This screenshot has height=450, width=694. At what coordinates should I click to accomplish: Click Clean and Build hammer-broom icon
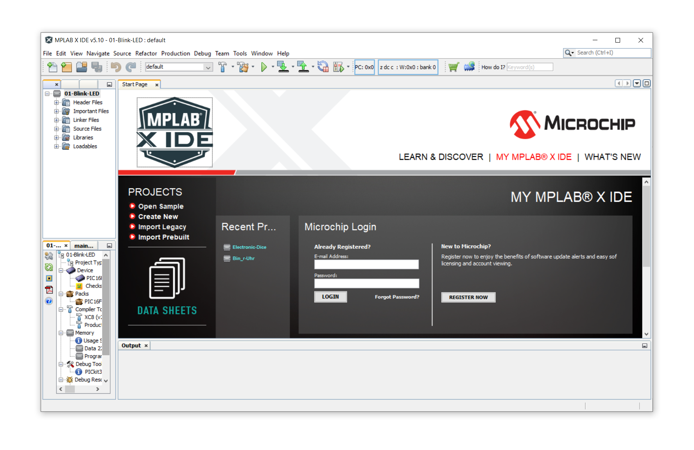pos(243,67)
